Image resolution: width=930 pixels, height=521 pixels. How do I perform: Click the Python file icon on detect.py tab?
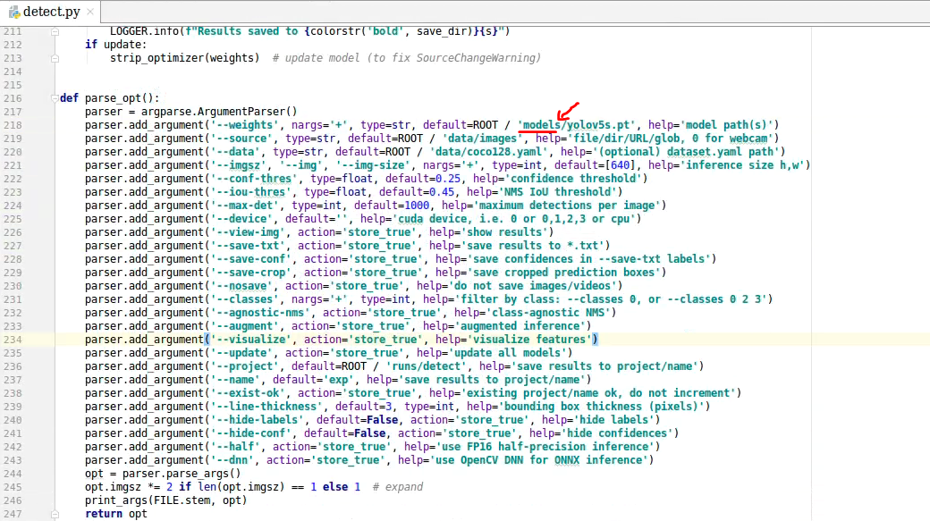pos(14,12)
